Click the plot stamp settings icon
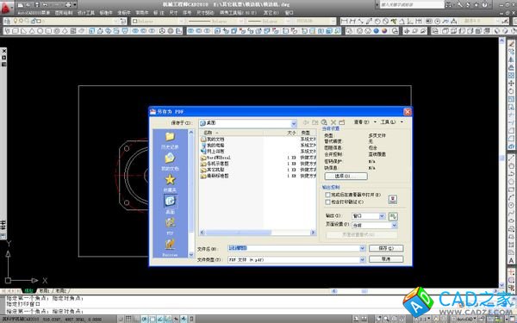517x323 pixels. (392, 199)
